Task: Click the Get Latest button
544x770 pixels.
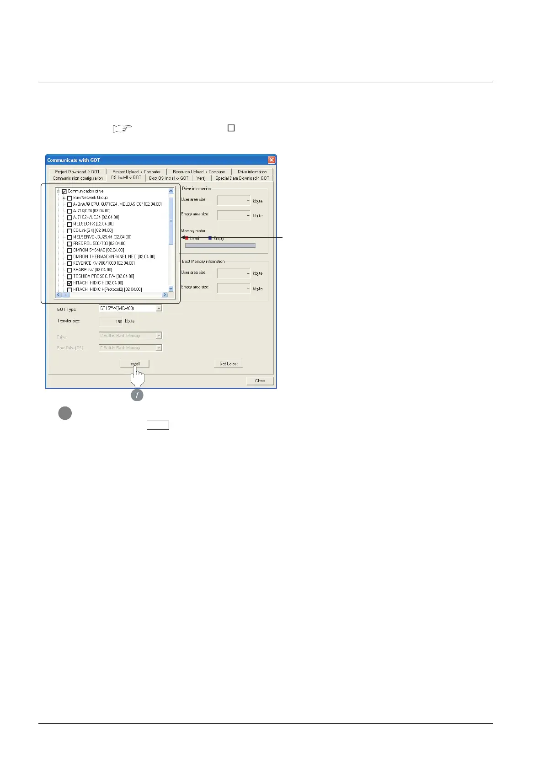Action: tap(229, 364)
